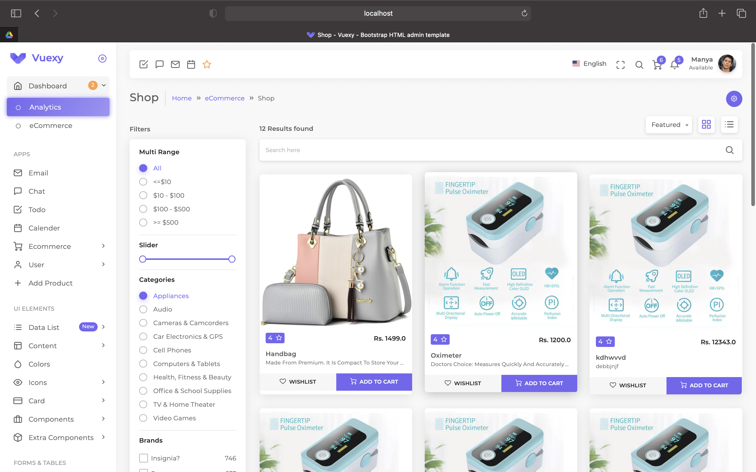The width and height of the screenshot is (756, 472).
Task: Open the Calendar shortcut icon in the header
Action: (x=191, y=64)
